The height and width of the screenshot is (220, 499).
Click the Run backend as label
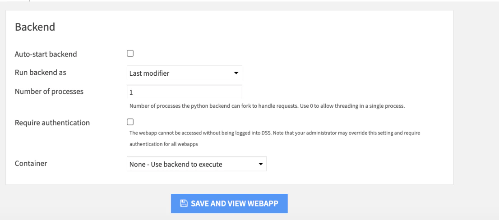click(41, 73)
